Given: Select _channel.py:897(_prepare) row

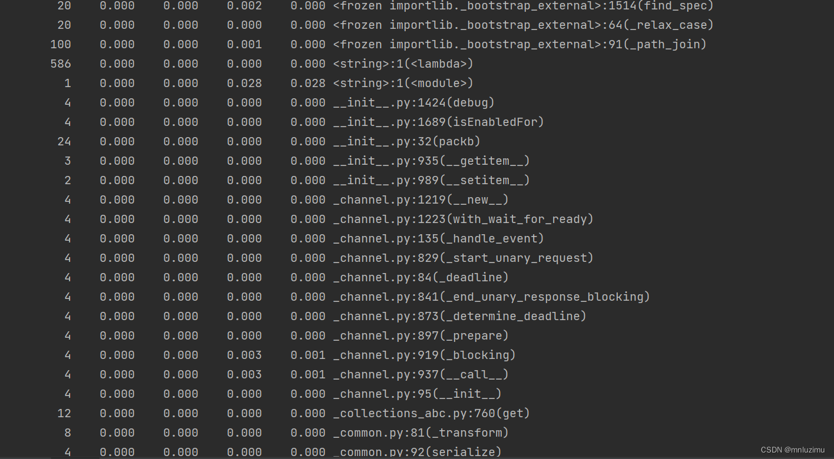Looking at the screenshot, I should click(421, 336).
